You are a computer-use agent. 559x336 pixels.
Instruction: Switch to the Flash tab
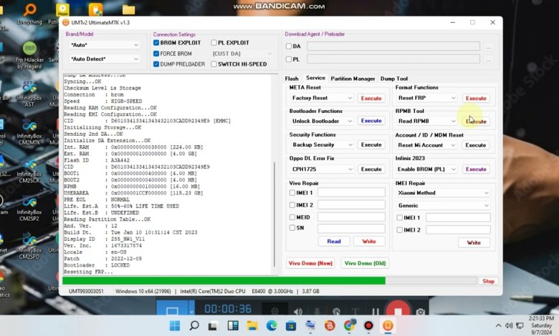coord(292,79)
